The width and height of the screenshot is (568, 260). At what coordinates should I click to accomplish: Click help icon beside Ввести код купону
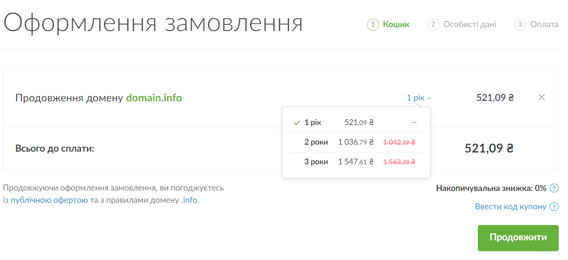(554, 207)
